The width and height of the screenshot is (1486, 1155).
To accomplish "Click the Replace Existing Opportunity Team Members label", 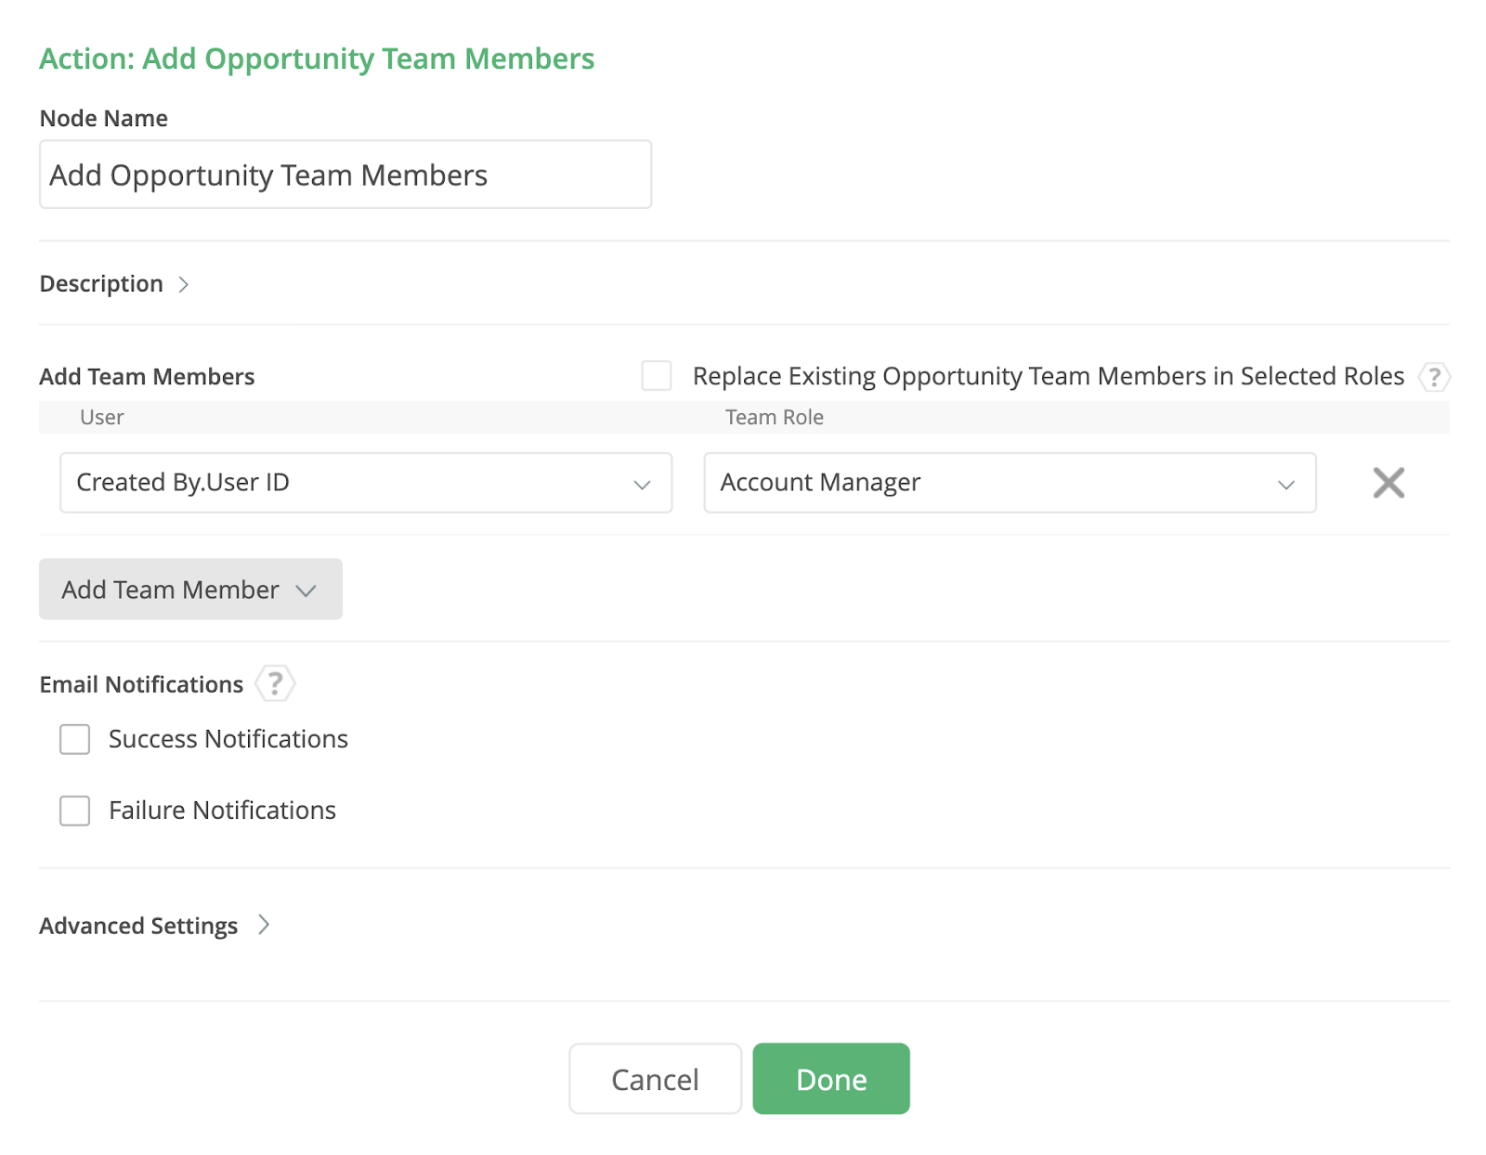I will [1048, 376].
